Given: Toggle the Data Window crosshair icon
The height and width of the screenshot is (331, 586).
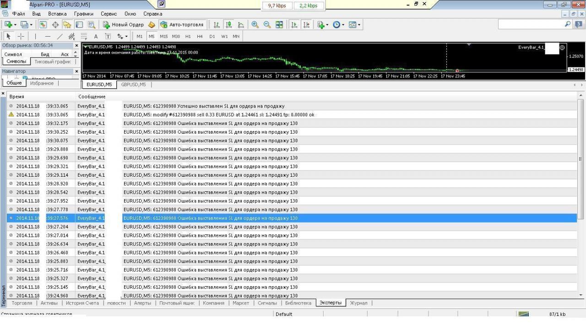Looking at the screenshot, I should [x=55, y=25].
